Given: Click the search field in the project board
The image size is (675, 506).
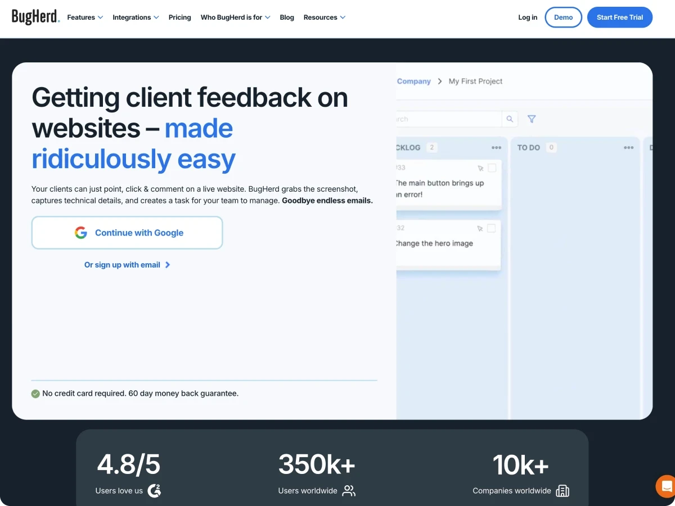Looking at the screenshot, I should 449,119.
